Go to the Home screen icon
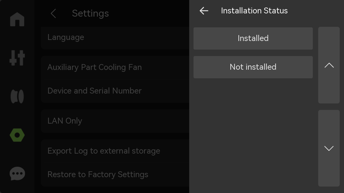344x193 pixels. click(x=17, y=19)
